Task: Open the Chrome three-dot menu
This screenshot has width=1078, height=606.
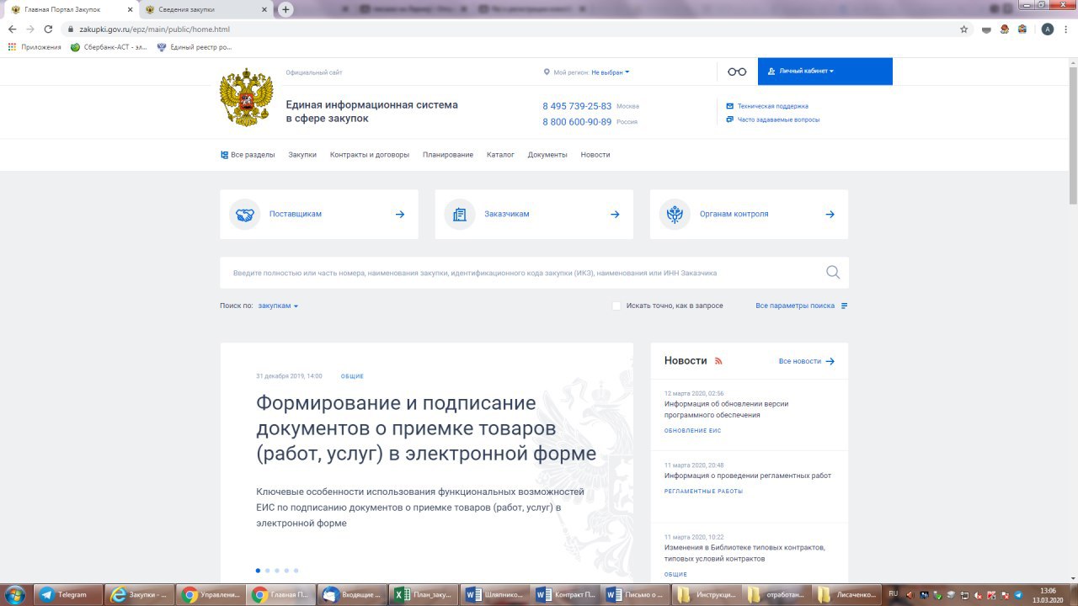Action: pos(1065,29)
